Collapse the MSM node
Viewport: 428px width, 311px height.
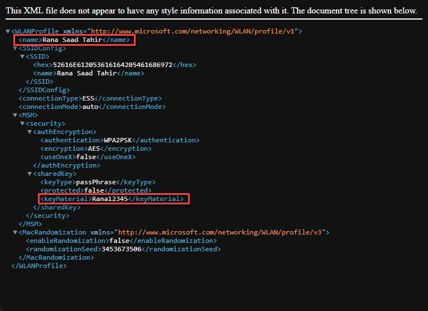coord(15,115)
